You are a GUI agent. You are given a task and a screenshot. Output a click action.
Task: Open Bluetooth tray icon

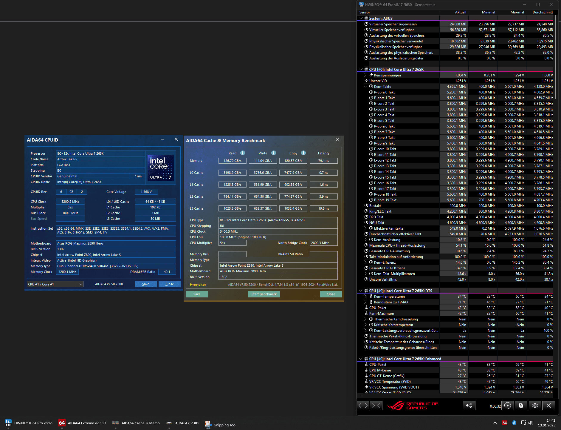[514, 423]
